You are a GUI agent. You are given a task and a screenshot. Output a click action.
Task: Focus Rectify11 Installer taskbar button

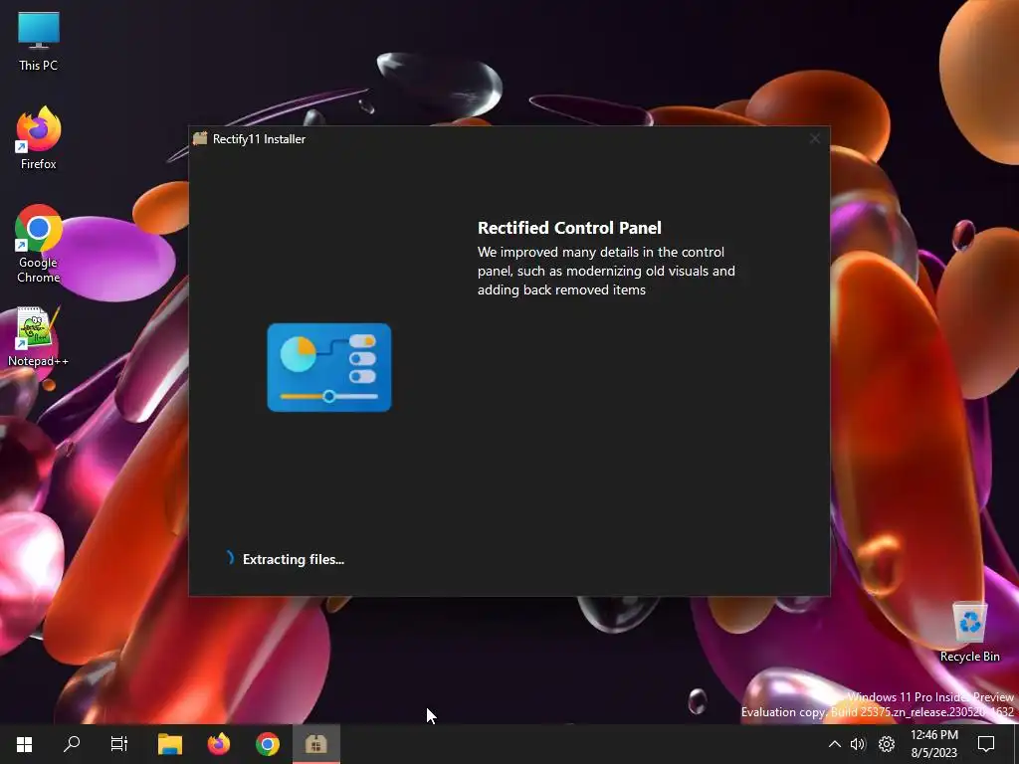tap(315, 744)
